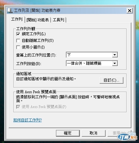Open the 如何自訂工作列? help link
139x143 pixels.
[27, 120]
